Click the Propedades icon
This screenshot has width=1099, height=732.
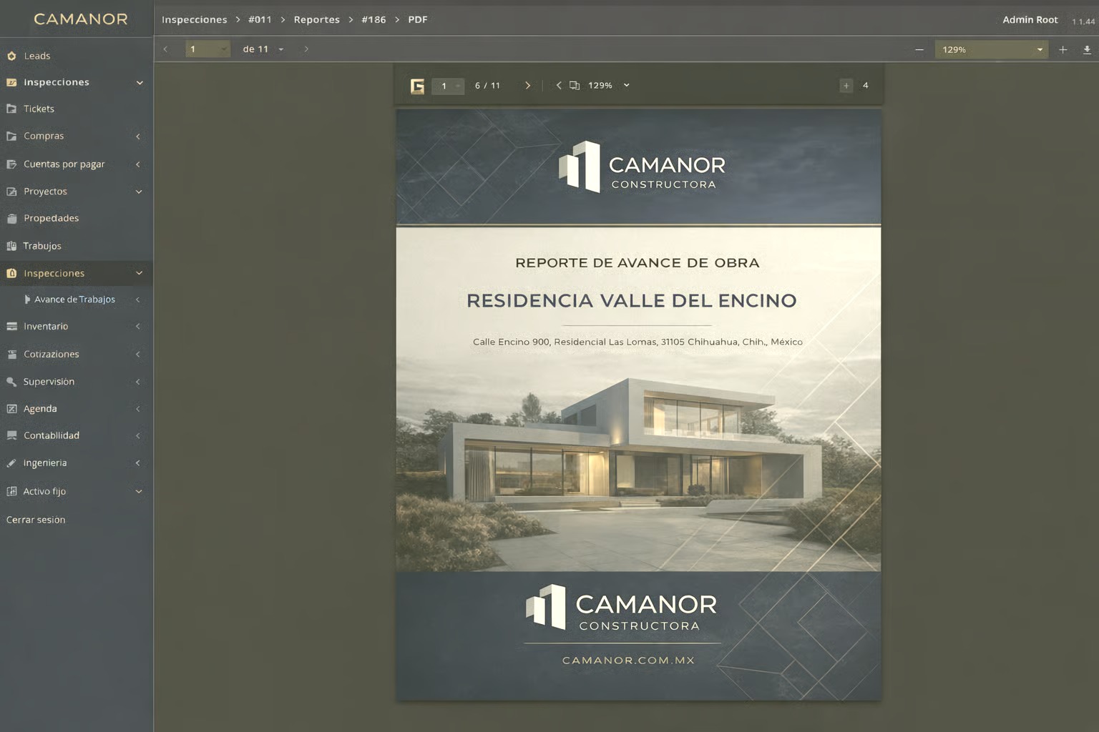[x=11, y=219]
